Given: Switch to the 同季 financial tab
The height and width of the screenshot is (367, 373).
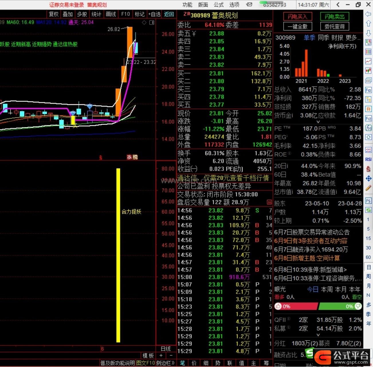Looking at the screenshot, I should coord(323,38).
